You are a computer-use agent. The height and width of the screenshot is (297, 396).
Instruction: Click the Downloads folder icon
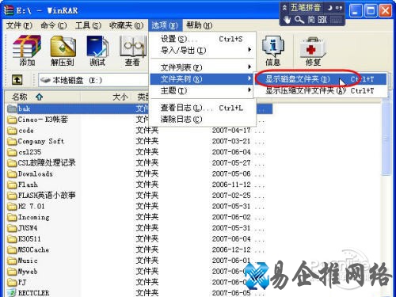coord(12,173)
